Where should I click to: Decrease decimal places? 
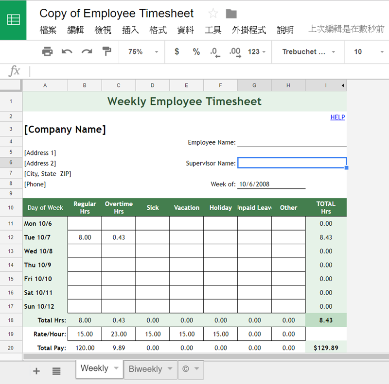215,52
